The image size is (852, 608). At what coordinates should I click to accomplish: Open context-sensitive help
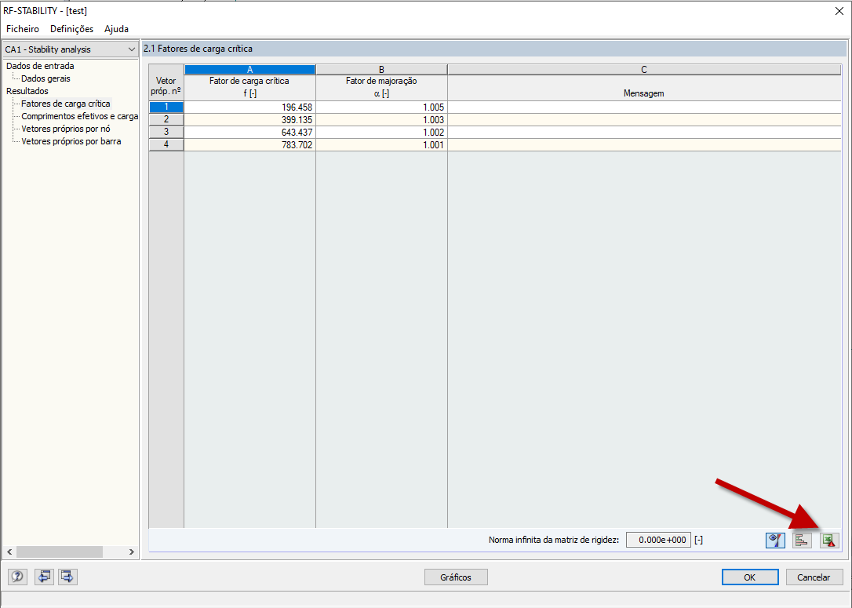pyautogui.click(x=16, y=577)
